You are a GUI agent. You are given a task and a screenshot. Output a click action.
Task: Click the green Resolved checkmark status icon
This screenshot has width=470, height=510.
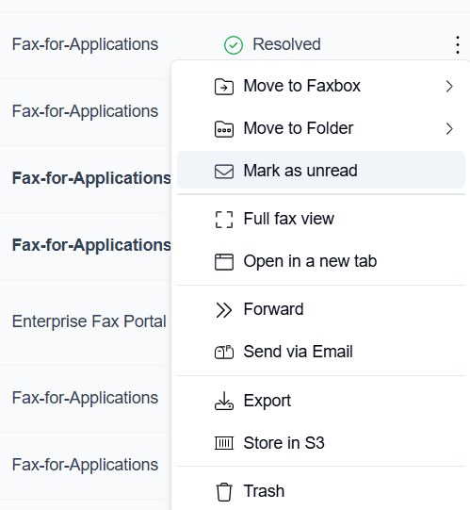(234, 45)
